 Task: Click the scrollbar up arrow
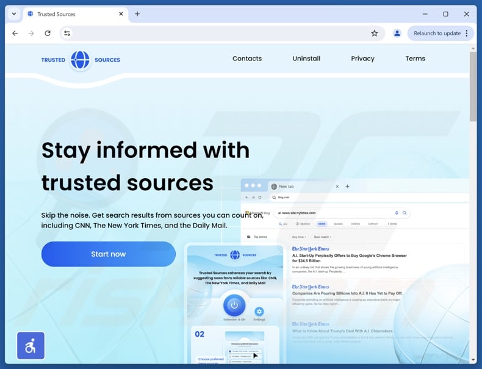tap(473, 48)
